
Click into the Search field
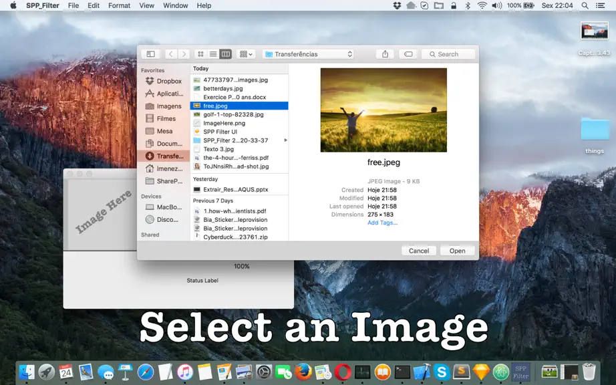[x=448, y=54]
